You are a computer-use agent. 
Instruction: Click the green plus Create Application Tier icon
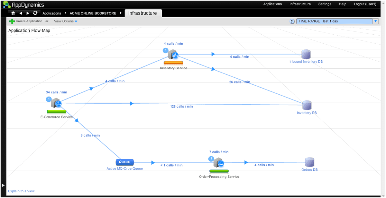point(12,21)
